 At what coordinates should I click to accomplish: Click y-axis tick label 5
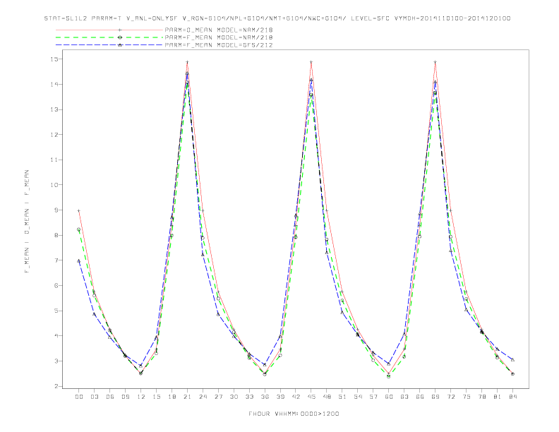pyautogui.click(x=56, y=311)
